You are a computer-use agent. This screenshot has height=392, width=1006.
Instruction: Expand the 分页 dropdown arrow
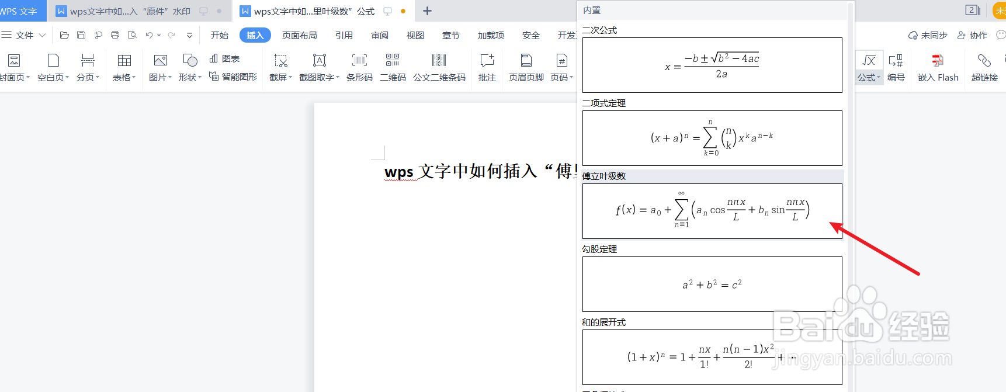point(97,77)
